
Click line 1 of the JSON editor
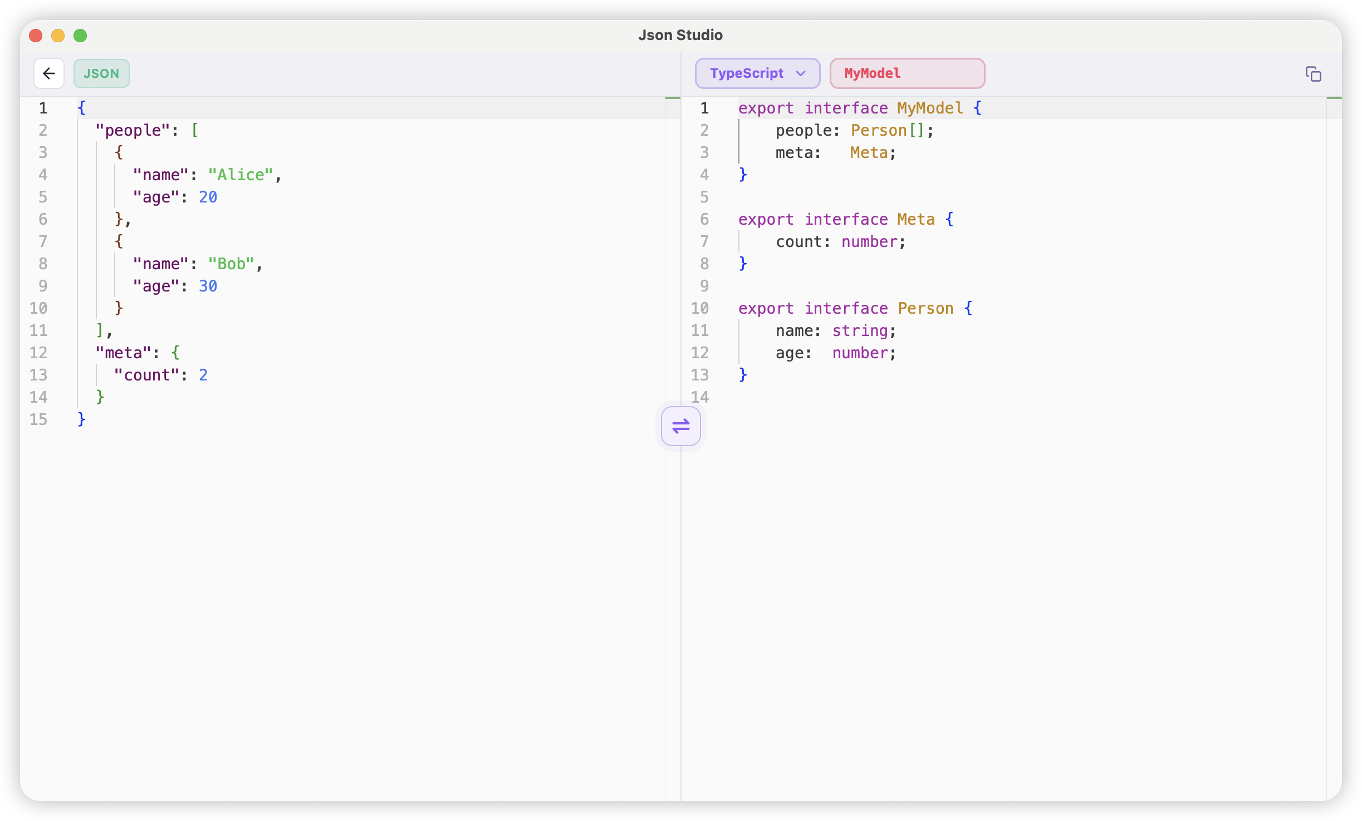[81, 107]
